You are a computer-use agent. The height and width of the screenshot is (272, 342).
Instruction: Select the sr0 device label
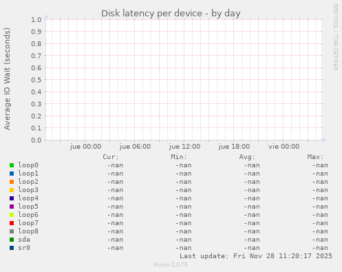pos(24,248)
